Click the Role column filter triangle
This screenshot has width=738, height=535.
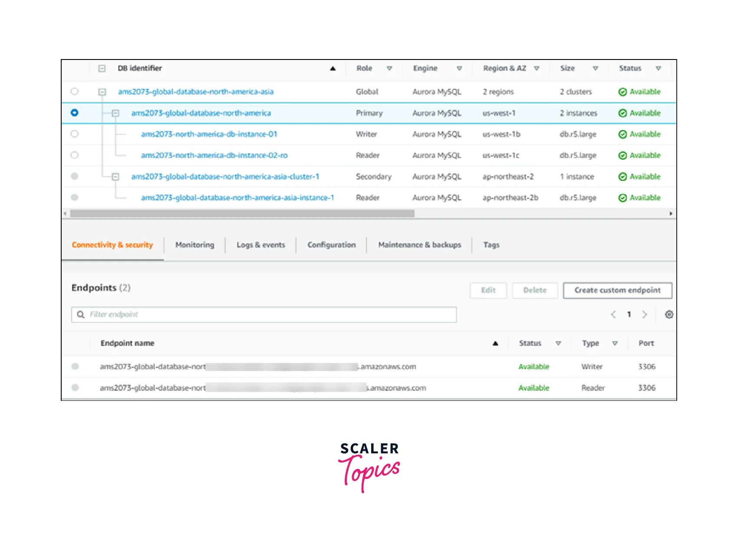coord(389,69)
